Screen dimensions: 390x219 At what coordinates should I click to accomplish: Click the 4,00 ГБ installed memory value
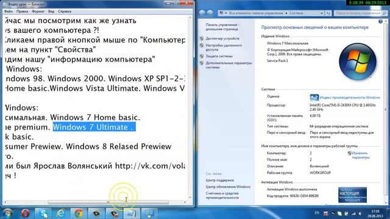(315, 116)
